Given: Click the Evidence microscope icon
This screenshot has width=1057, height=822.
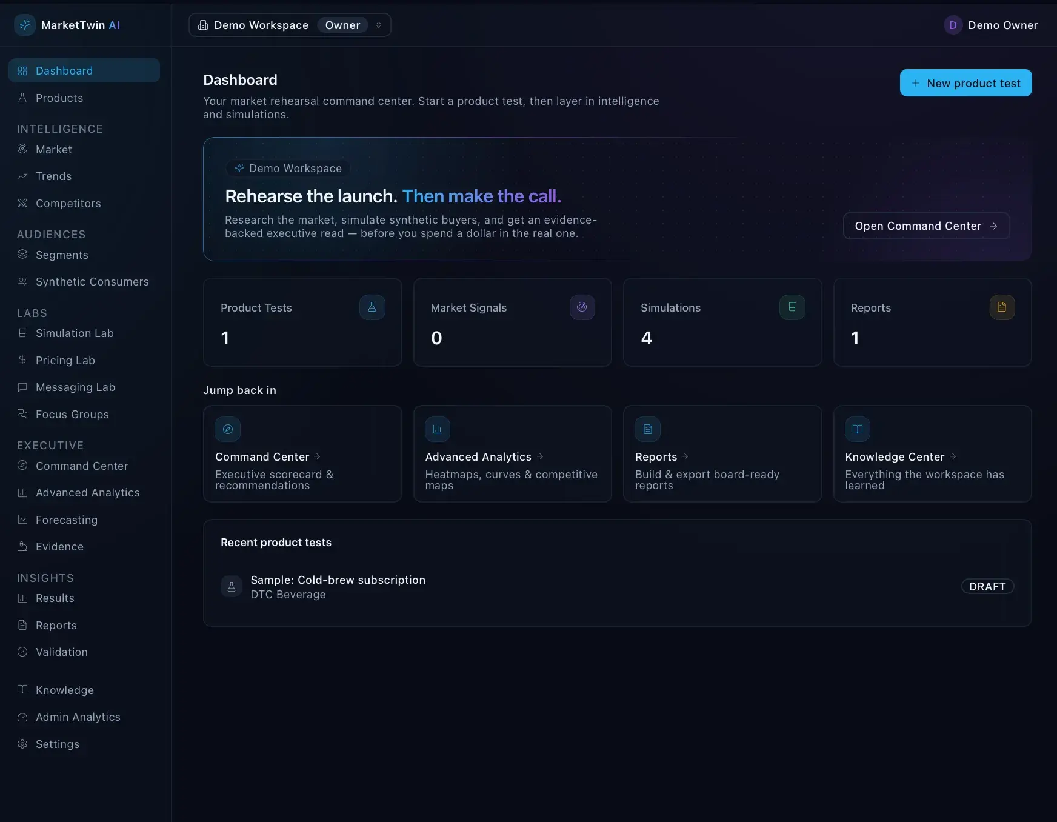Looking at the screenshot, I should [x=22, y=546].
